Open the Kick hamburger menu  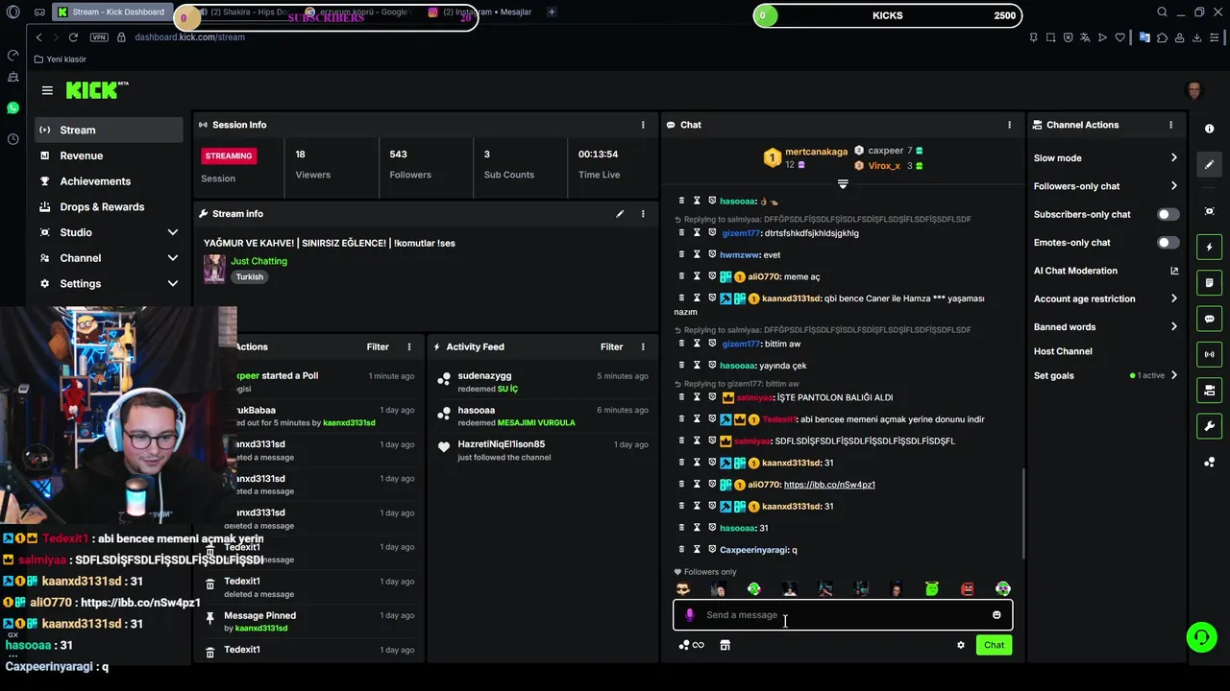[x=47, y=90]
